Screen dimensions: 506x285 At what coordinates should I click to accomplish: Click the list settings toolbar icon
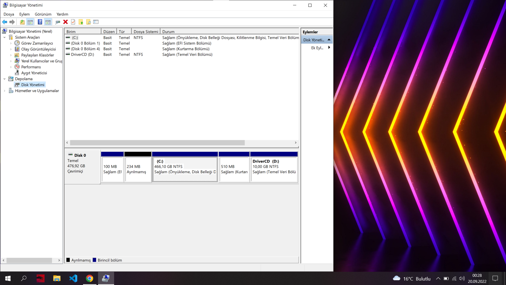coord(96,22)
